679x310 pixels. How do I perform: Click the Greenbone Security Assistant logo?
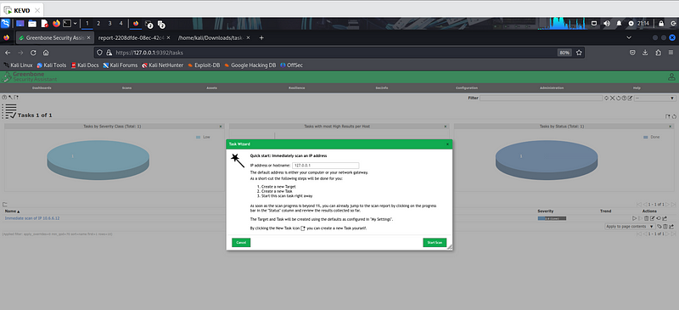click(30, 77)
